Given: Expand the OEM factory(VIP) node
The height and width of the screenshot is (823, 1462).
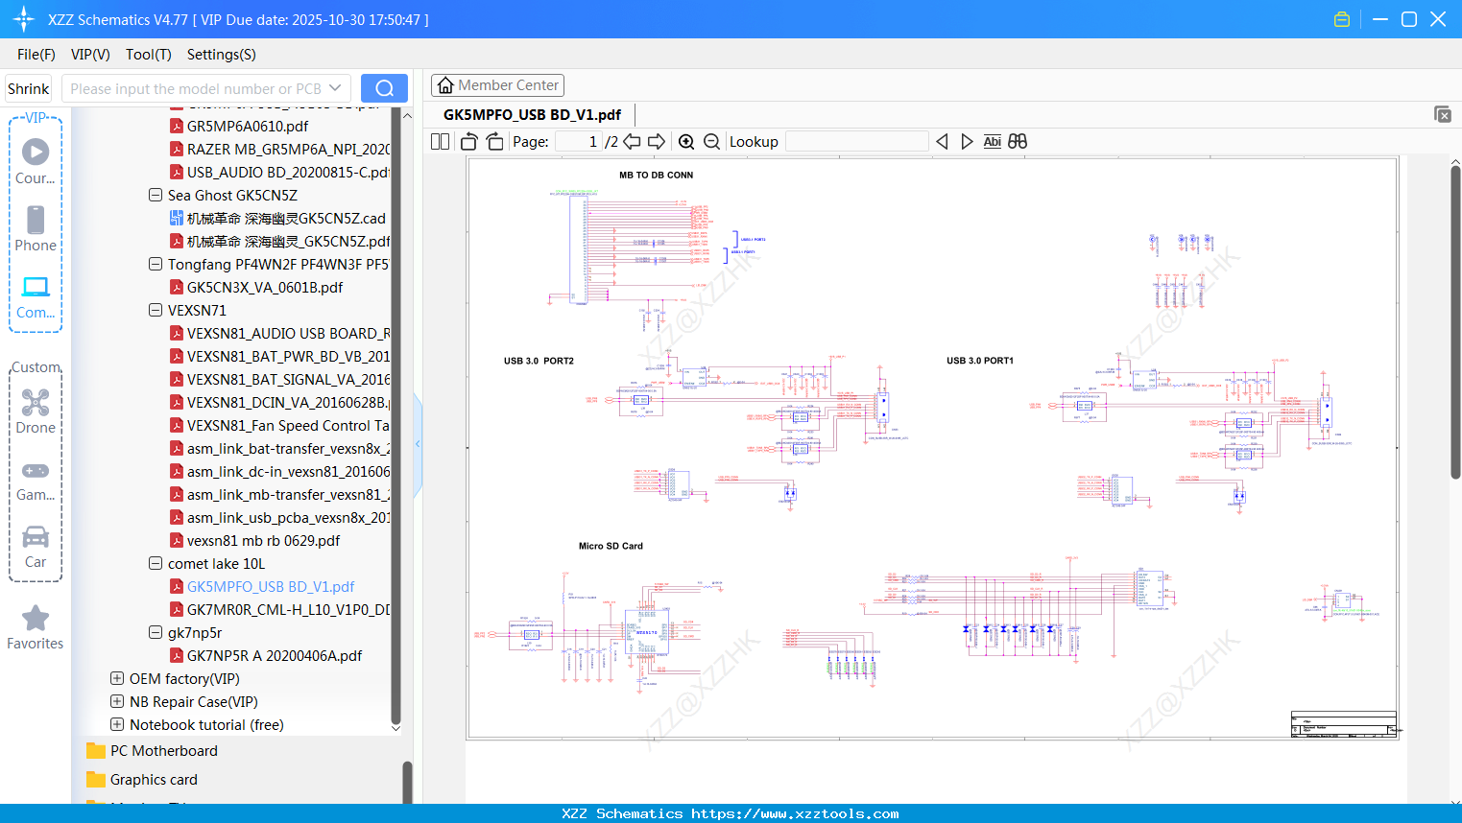Looking at the screenshot, I should tap(117, 679).
